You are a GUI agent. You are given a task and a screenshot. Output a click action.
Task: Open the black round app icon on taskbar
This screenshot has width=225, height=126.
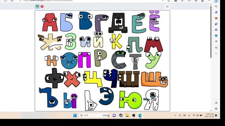pos(134,115)
